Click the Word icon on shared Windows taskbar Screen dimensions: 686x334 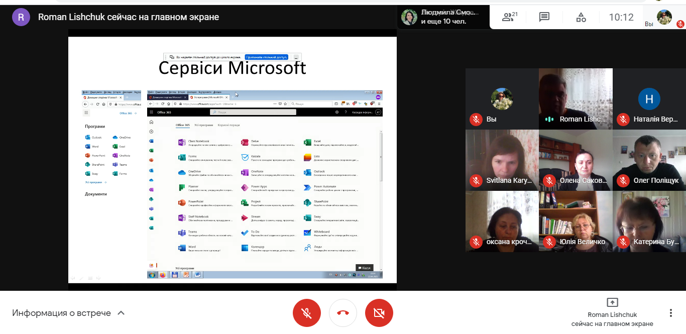(x=197, y=275)
